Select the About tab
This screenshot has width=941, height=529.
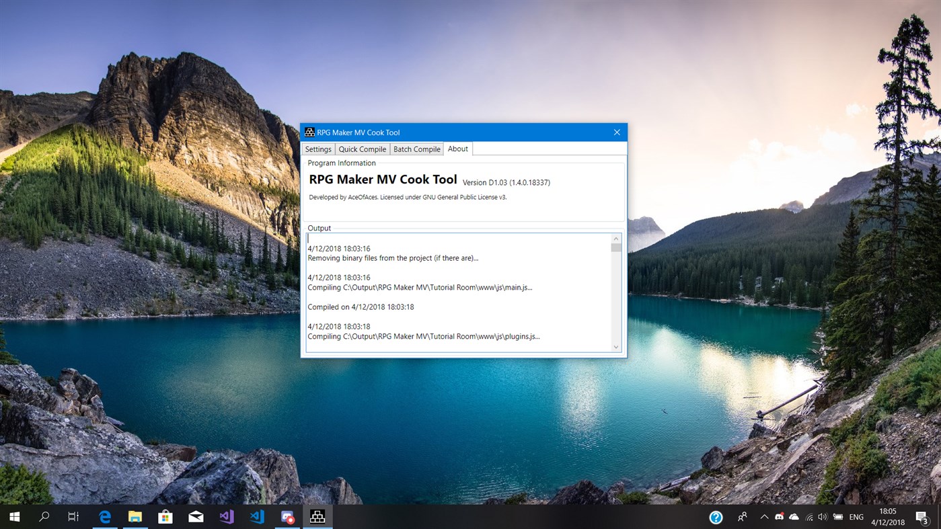pos(458,149)
